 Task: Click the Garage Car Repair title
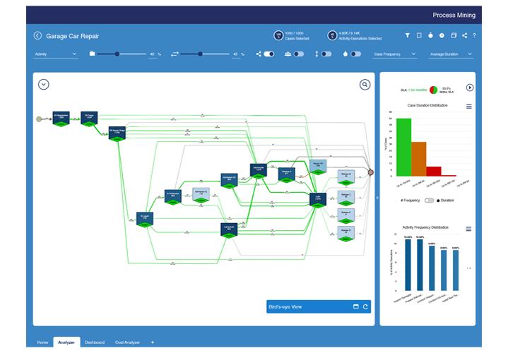point(73,36)
